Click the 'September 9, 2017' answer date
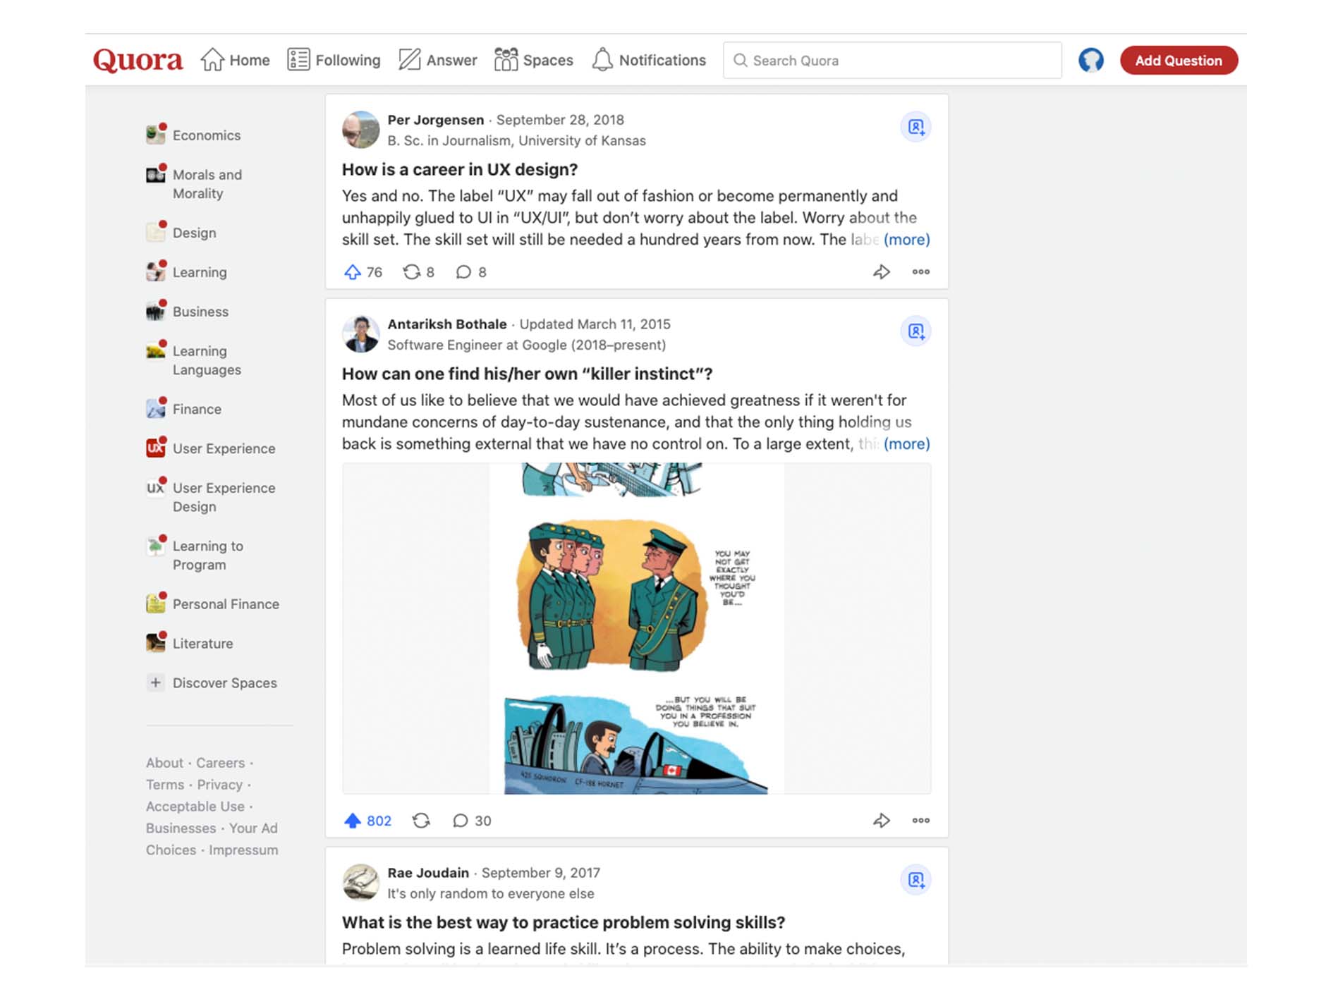 click(540, 873)
